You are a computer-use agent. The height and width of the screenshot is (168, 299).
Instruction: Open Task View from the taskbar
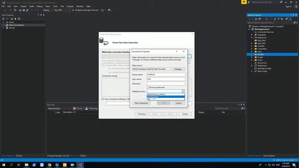click(19, 165)
